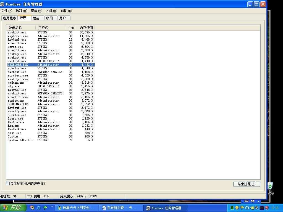Image resolution: width=283 pixels, height=212 pixels.
Task: Open Windows Media Player from quick launch
Action: 32,208
